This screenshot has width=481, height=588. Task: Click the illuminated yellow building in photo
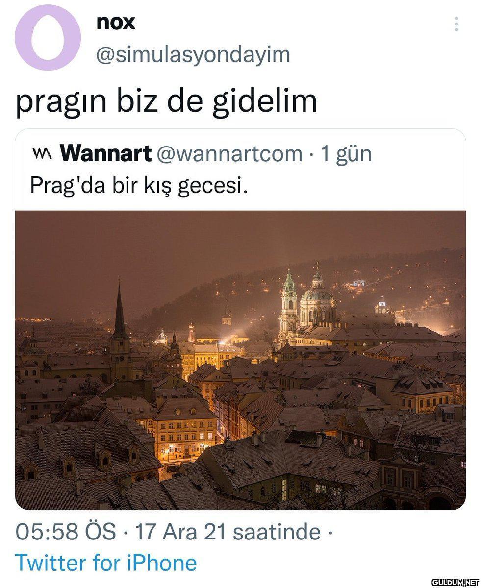pos(183,431)
